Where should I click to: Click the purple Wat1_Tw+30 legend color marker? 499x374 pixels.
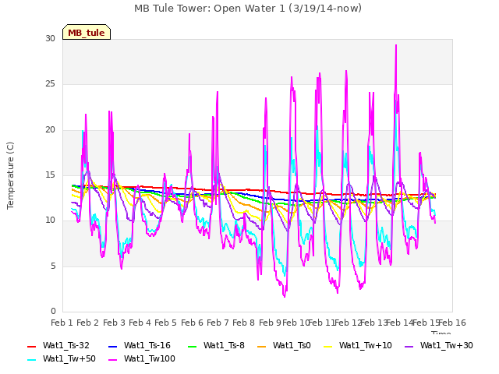coord(409,346)
